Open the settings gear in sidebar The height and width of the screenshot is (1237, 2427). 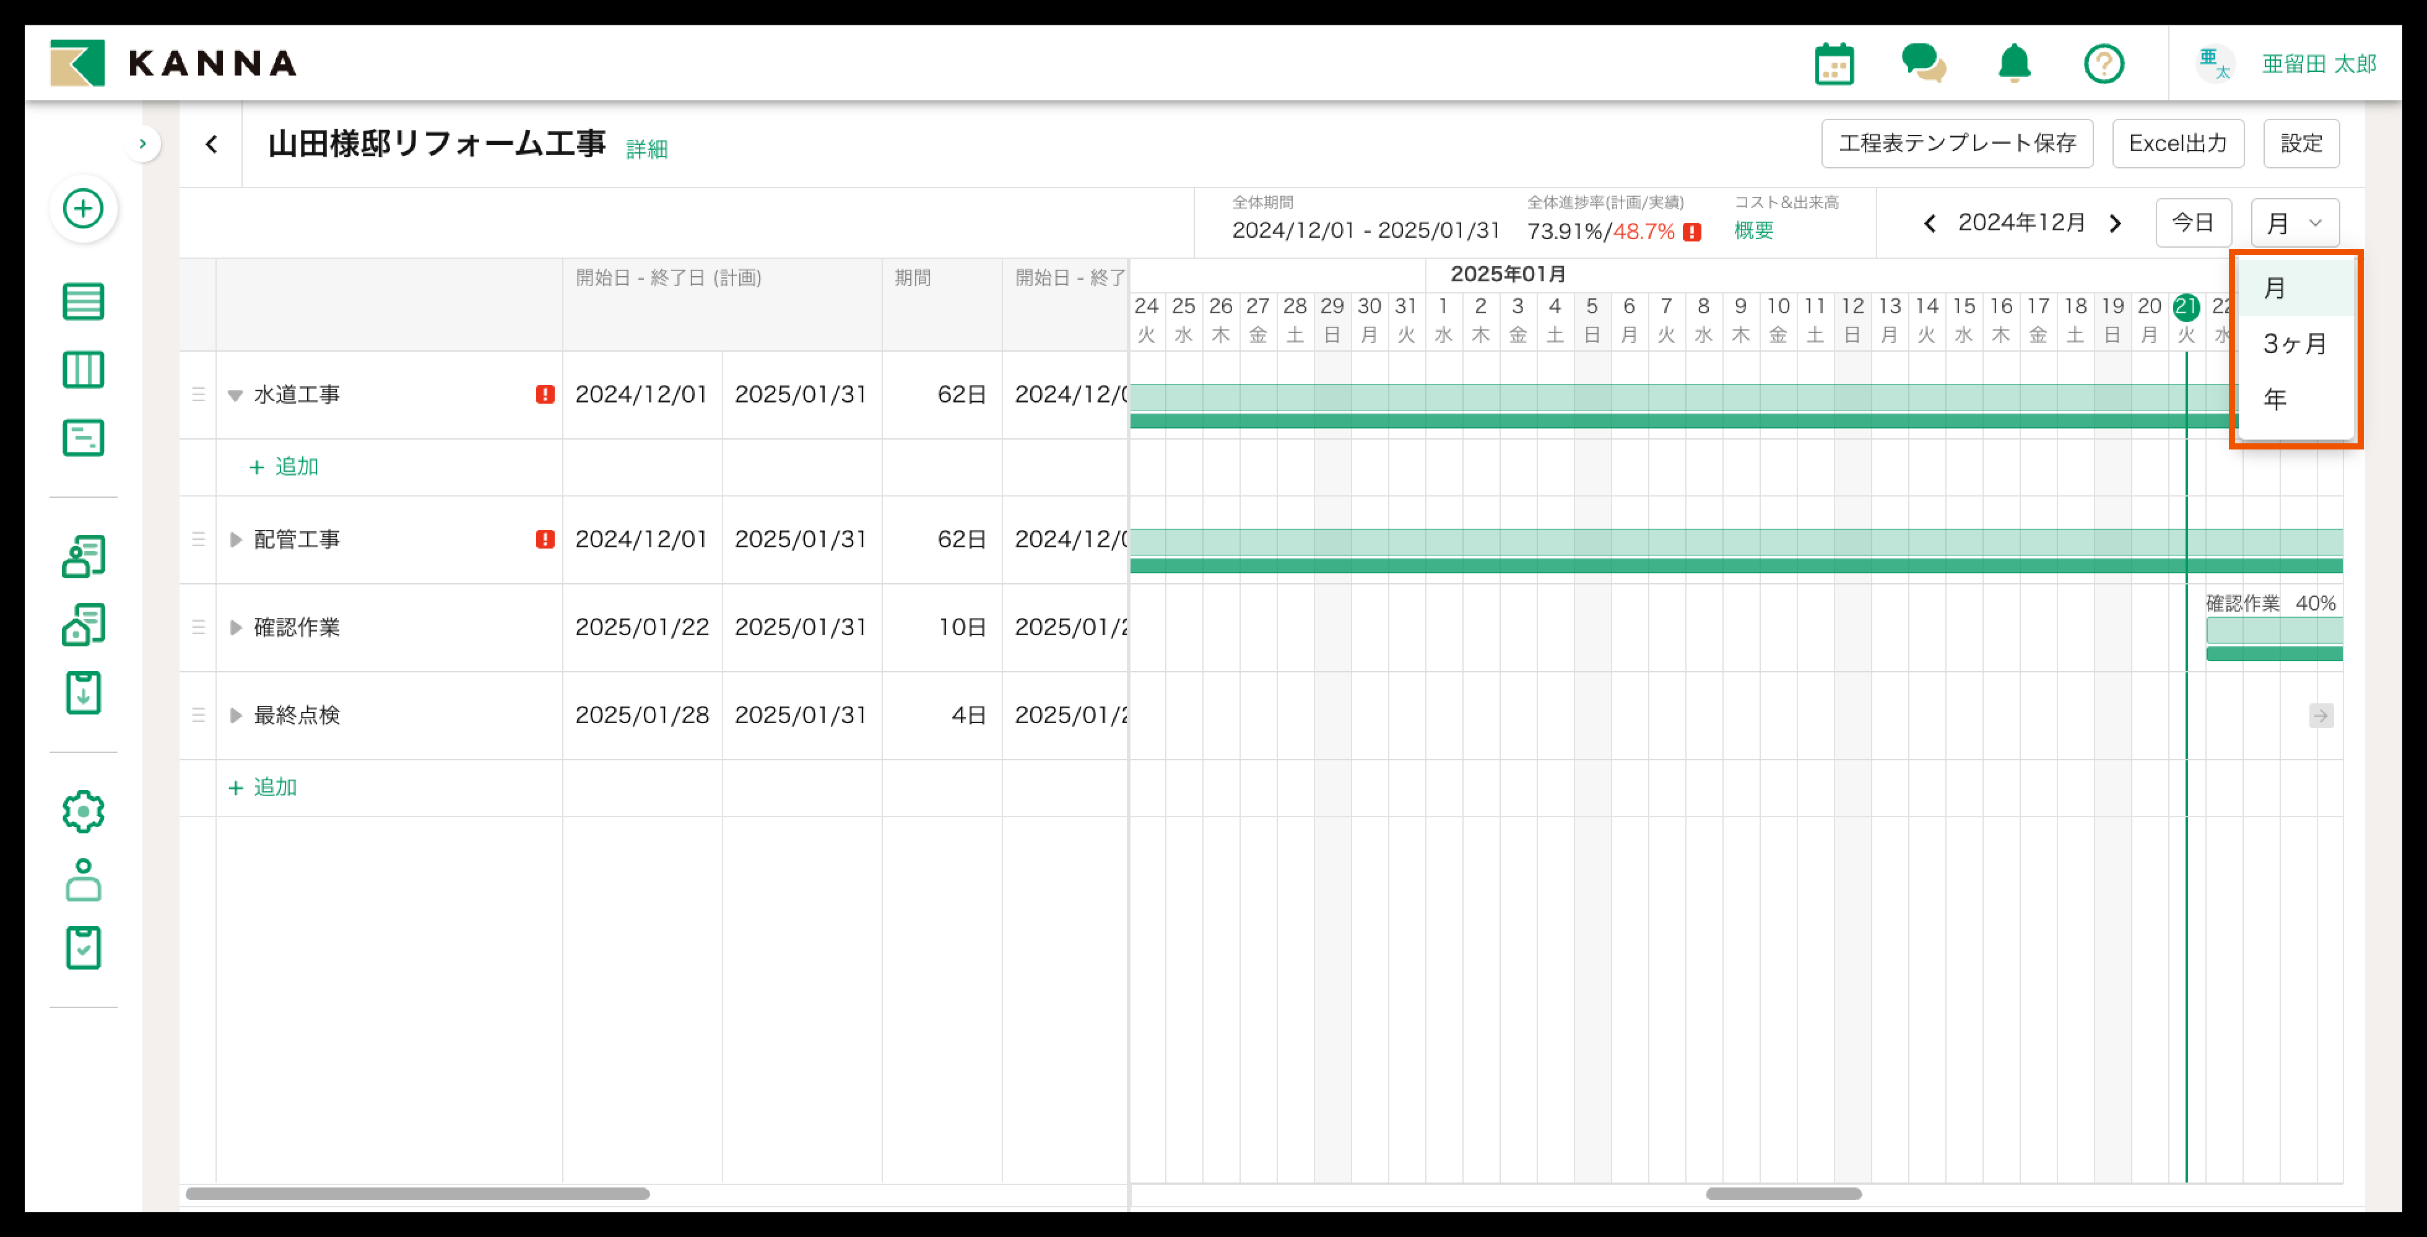(x=83, y=811)
